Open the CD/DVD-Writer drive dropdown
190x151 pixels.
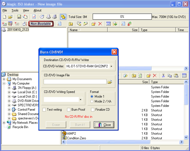click(x=111, y=66)
